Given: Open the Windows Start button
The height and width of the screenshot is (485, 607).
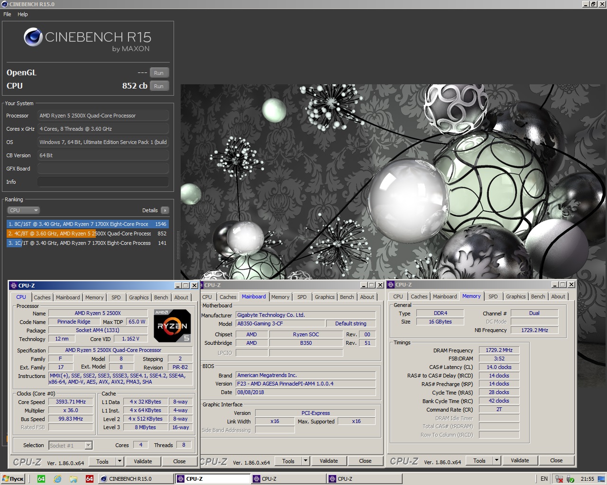Looking at the screenshot, I should (x=13, y=479).
